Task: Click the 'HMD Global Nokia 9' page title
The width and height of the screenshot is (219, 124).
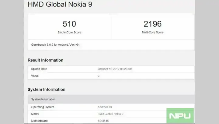Action: [x=60, y=4]
